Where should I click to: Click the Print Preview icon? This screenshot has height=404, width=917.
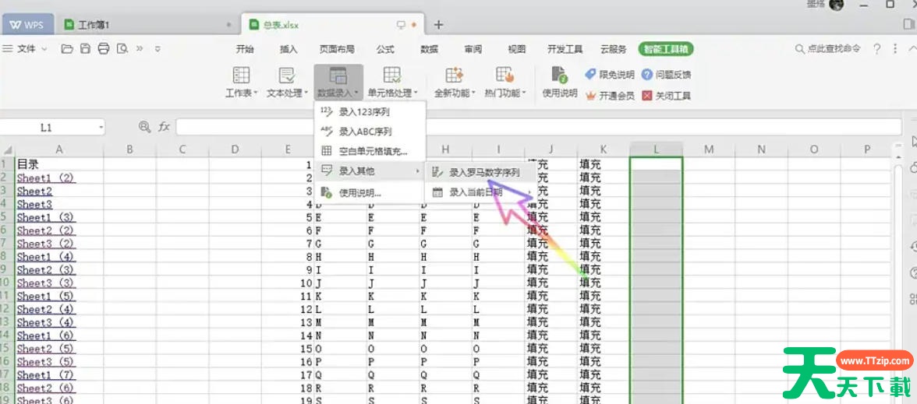point(122,49)
